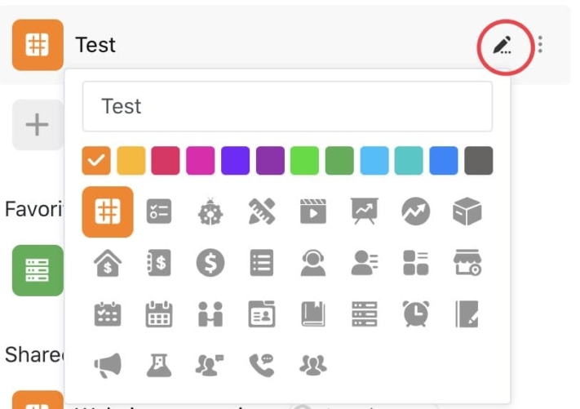580x409 pixels.
Task: Choose the alarm clock icon
Action: coord(416,313)
